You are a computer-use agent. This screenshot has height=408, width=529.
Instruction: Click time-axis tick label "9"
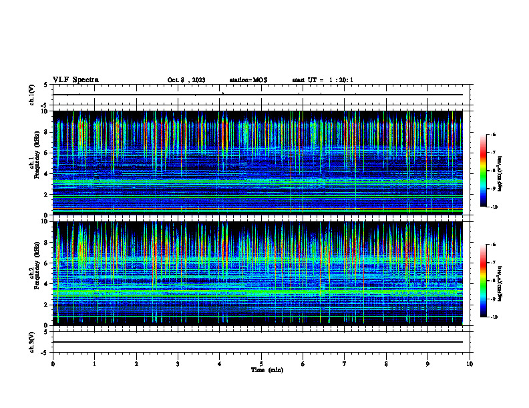427,364
